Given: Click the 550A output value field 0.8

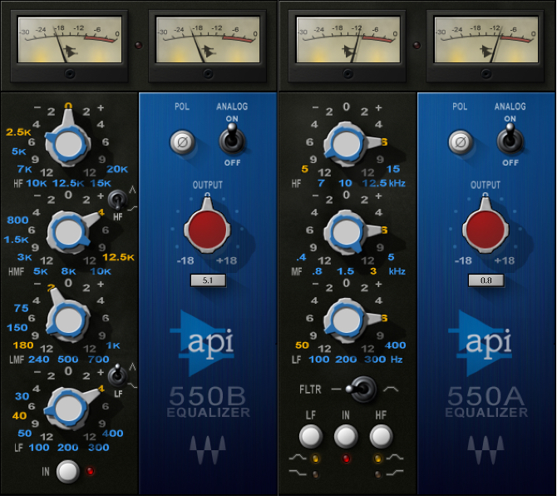Looking at the screenshot, I should (x=486, y=280).
